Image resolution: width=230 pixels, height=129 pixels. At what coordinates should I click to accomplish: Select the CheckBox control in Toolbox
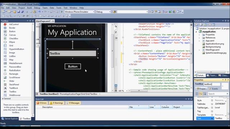14,38
